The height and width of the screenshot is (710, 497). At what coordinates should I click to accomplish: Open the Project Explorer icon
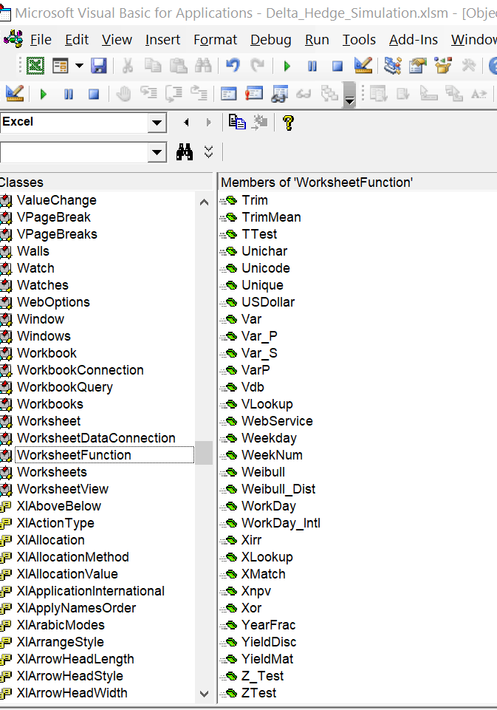[392, 66]
